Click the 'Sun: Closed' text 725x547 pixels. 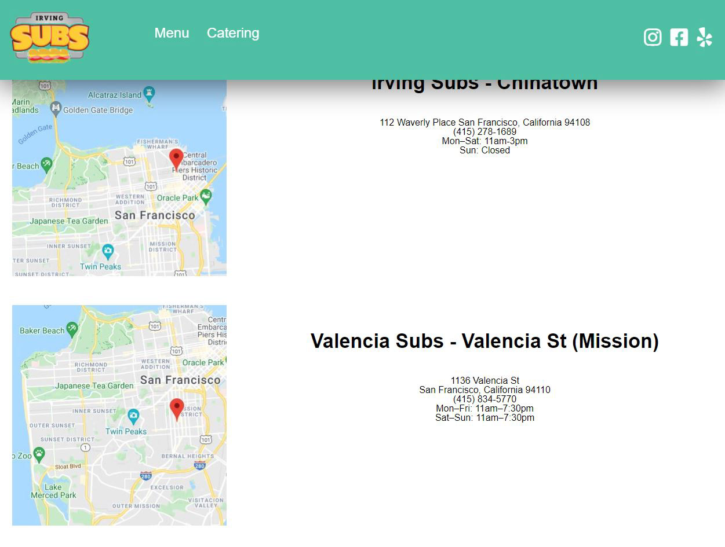point(484,150)
